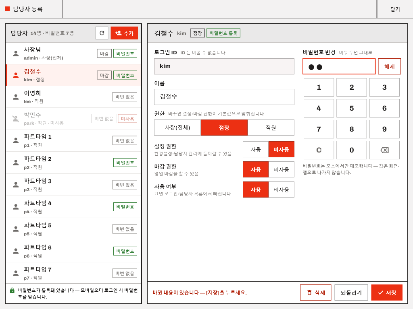Click the disabled person icon beside 박민수

click(x=16, y=119)
